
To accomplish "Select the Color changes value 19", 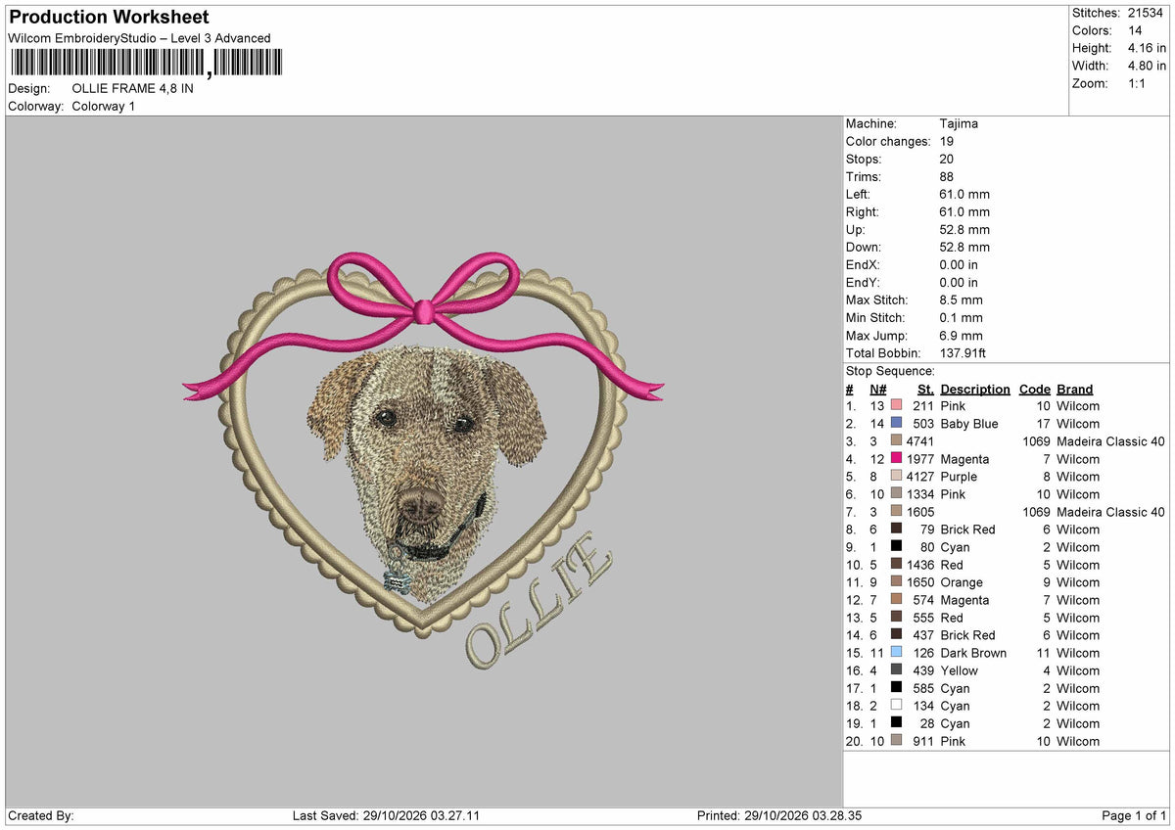I will 947,142.
